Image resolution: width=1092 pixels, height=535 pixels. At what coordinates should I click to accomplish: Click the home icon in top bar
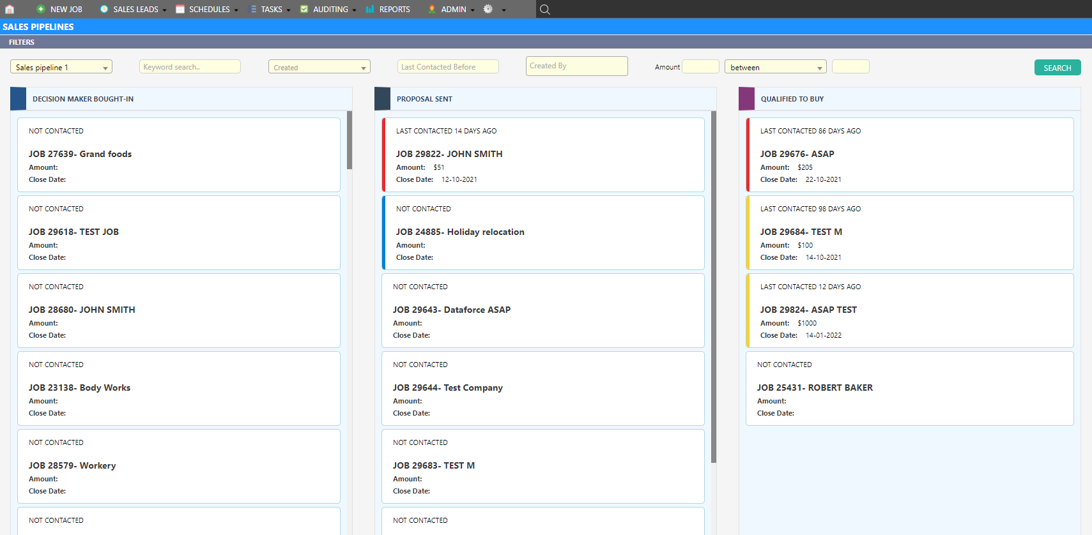coord(10,9)
